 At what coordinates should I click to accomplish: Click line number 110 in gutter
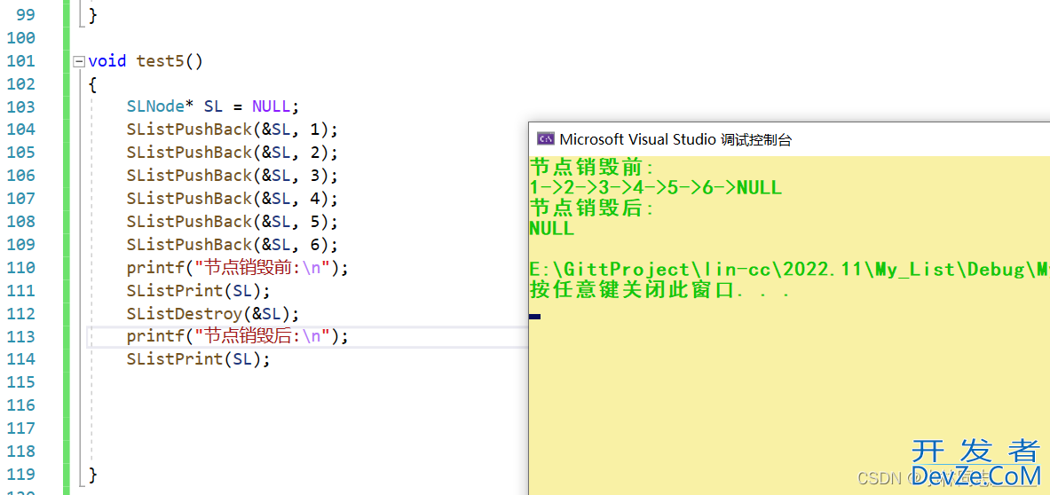tap(20, 268)
